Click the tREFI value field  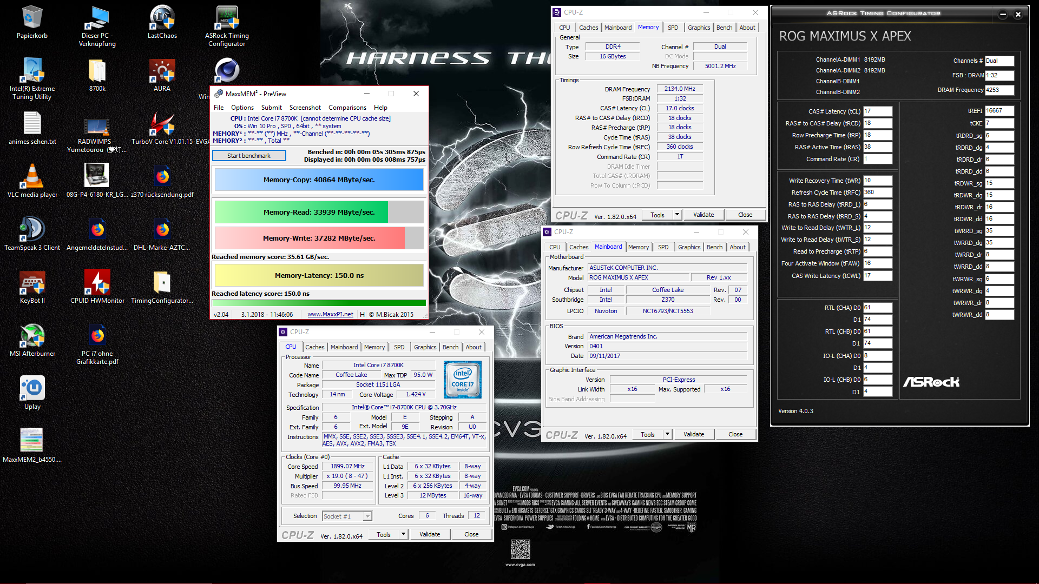coord(999,111)
